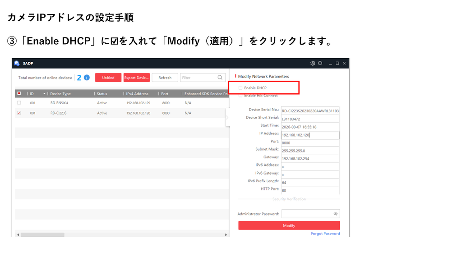Screen dimensions: 462x258
Task: Click the IPv6 Gateway field
Action: point(310,175)
